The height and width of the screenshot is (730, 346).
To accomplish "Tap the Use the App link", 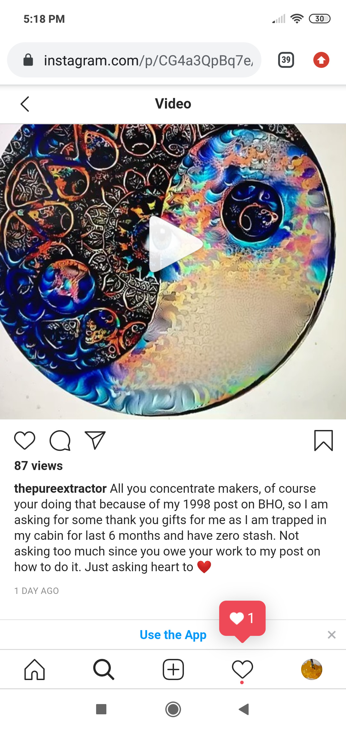I will coord(173,635).
